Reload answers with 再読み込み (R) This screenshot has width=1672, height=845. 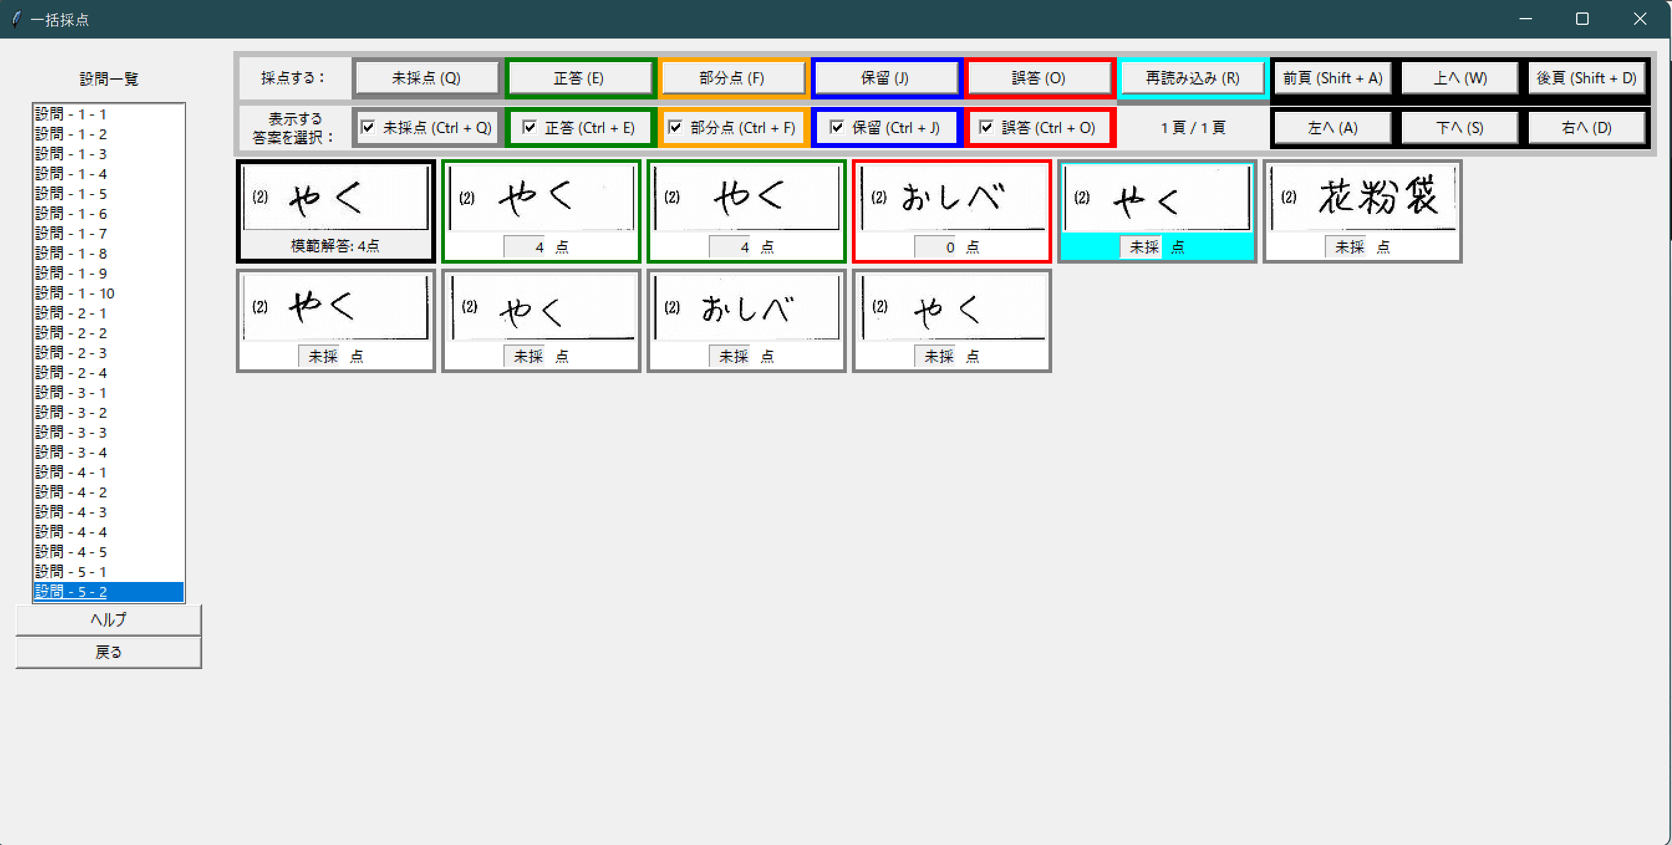1192,78
